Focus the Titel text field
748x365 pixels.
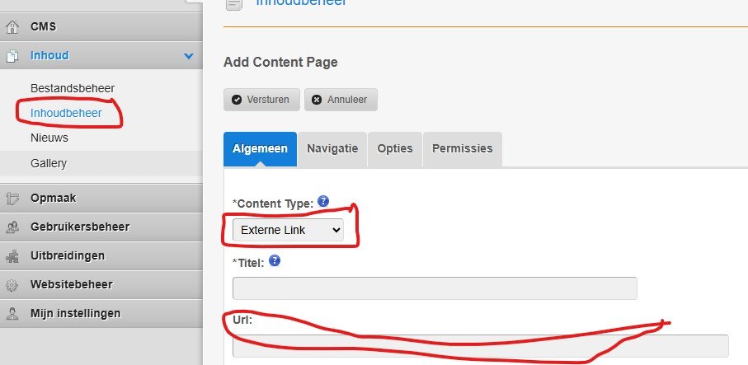pos(435,288)
